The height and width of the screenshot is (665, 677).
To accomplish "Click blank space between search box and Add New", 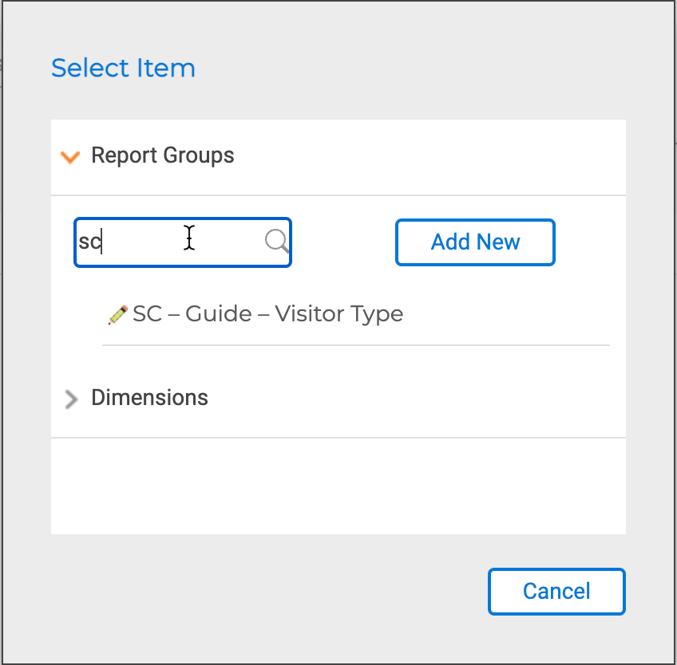I will (343, 242).
